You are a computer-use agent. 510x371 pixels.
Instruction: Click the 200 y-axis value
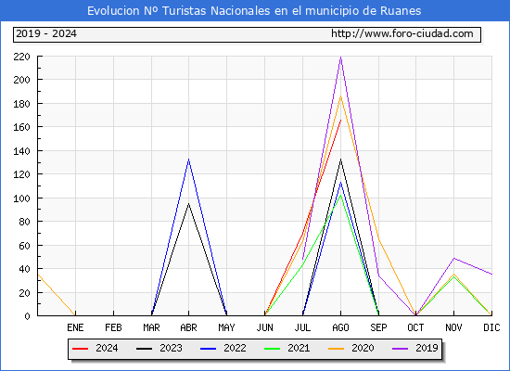(22, 80)
